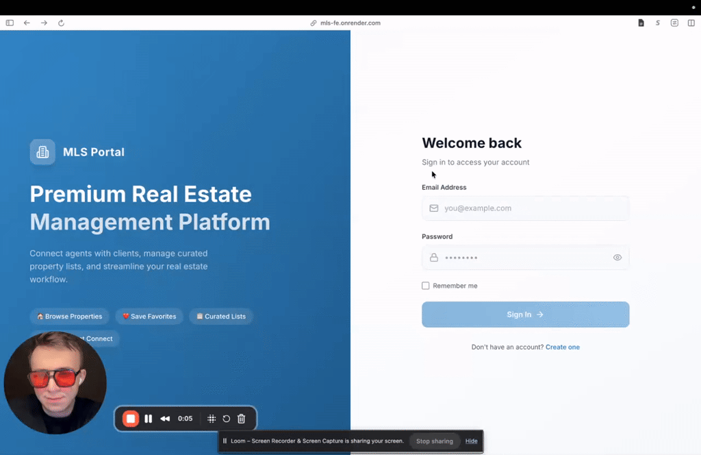Pause the Loom recording
Screen dimensions: 701x455
(149, 418)
